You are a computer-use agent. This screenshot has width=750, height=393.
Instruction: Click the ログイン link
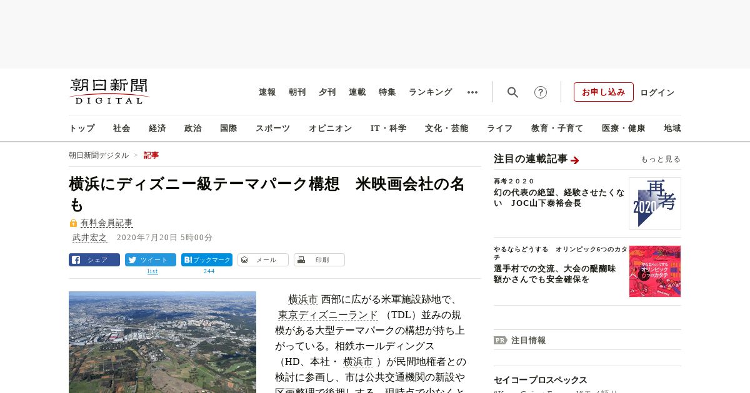pyautogui.click(x=657, y=92)
